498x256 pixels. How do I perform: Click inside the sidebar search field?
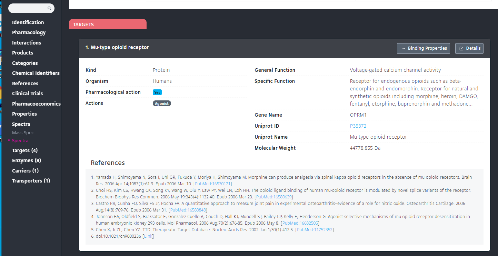[x=28, y=8]
